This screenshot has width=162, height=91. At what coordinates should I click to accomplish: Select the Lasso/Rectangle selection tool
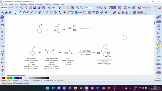point(15,12)
